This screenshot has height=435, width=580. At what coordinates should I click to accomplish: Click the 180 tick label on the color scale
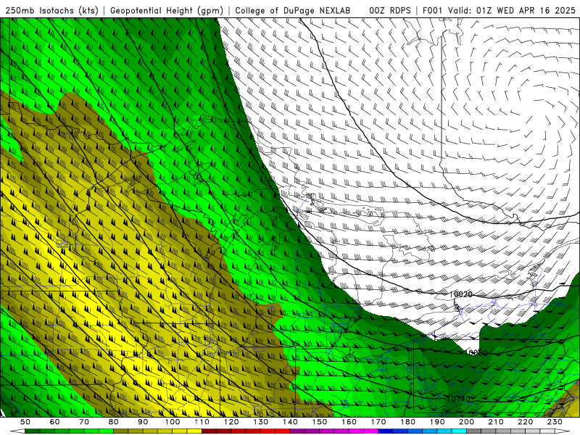[407, 422]
